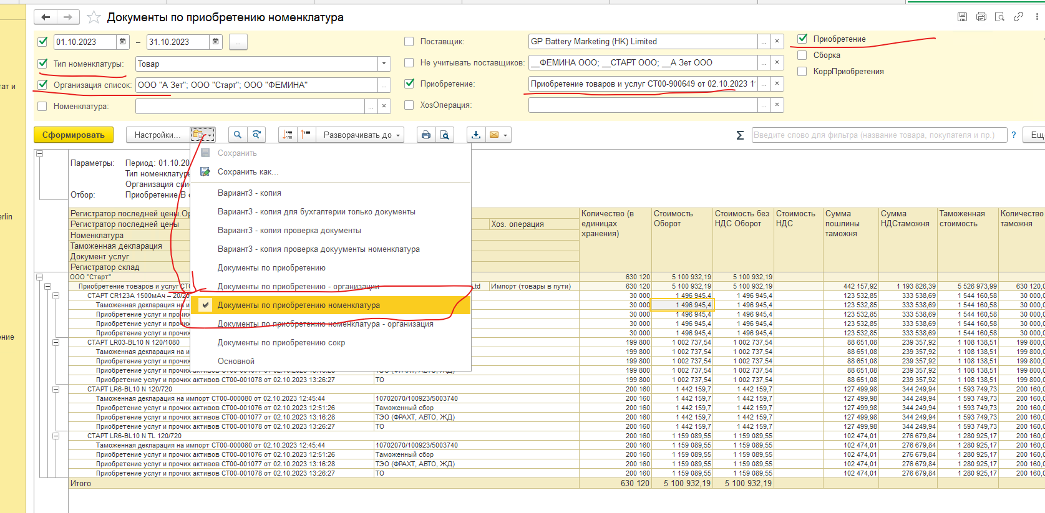This screenshot has height=513, width=1045.
Task: Click the floppy disk save icon top right
Action: click(x=962, y=17)
